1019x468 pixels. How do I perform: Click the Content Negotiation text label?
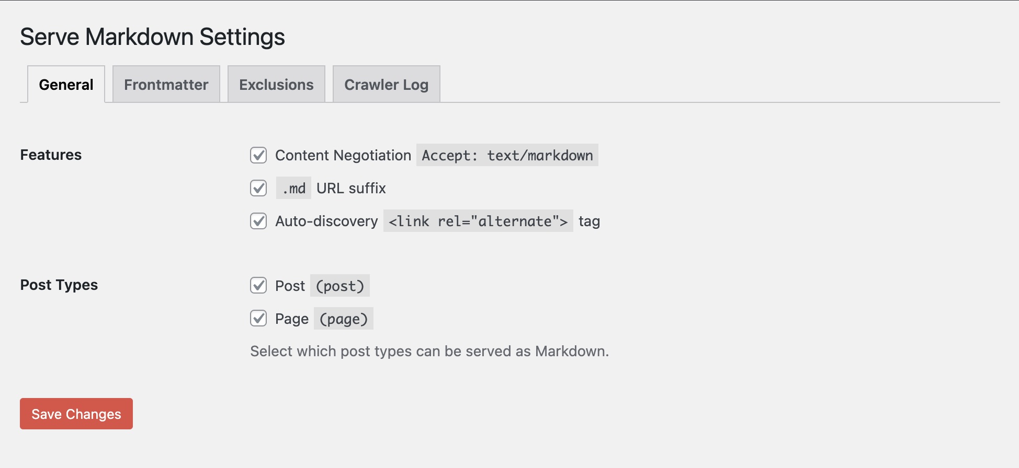(x=343, y=155)
